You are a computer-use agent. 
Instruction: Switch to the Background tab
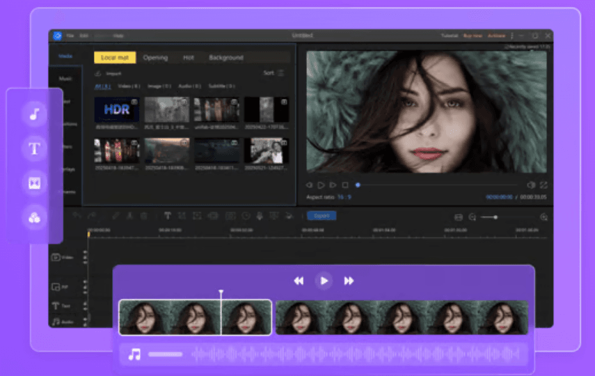pos(225,57)
